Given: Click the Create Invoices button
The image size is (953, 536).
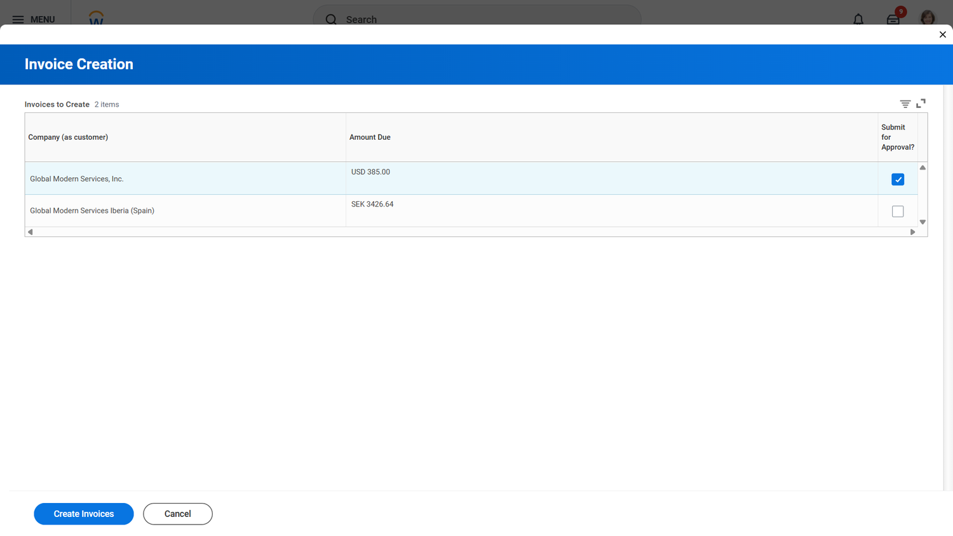Looking at the screenshot, I should pyautogui.click(x=83, y=514).
